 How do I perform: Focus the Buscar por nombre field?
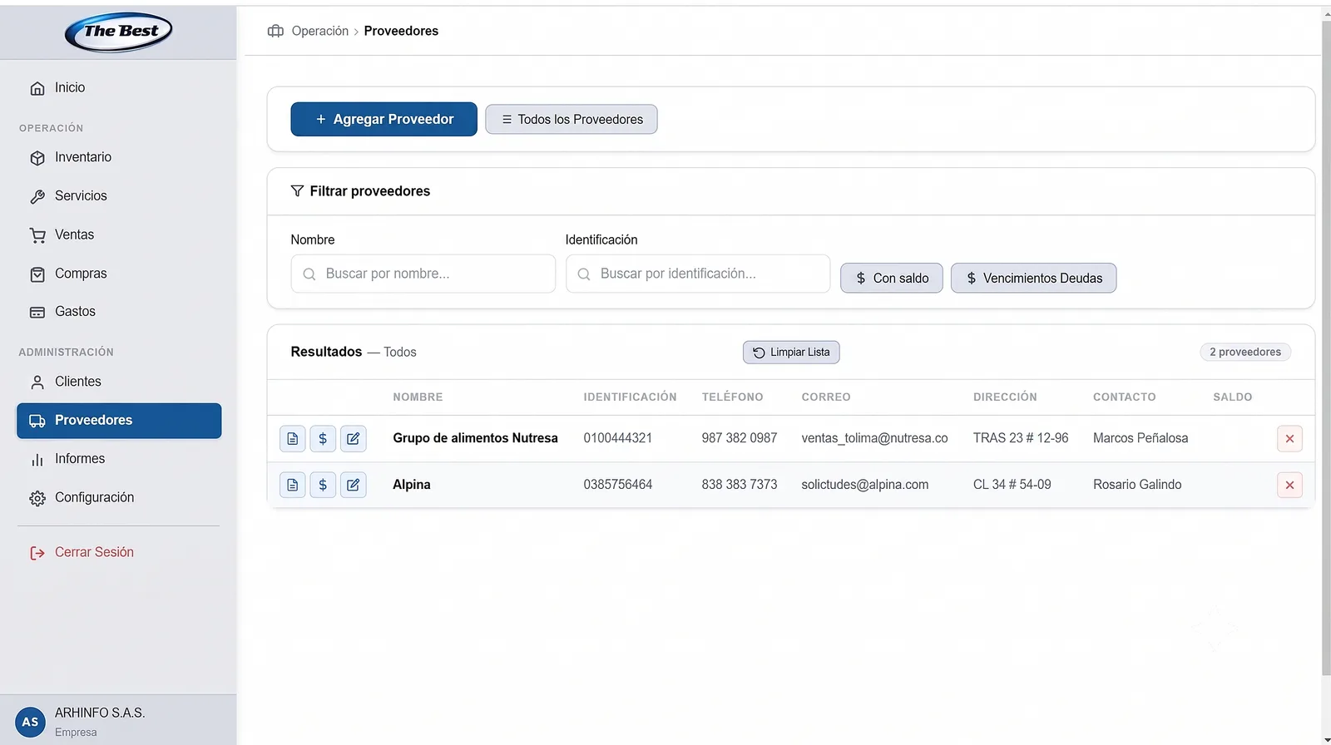[423, 274]
